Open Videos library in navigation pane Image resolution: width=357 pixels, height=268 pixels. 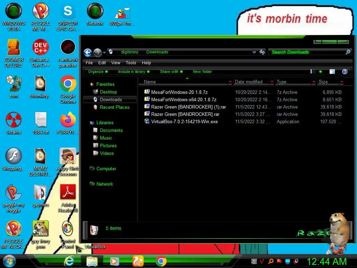pyautogui.click(x=107, y=154)
